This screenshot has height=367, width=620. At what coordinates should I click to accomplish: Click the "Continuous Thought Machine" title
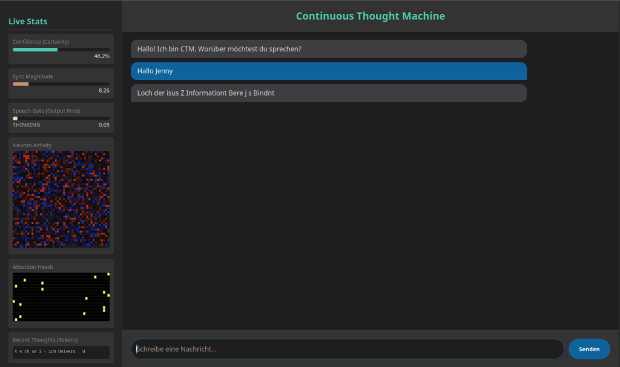click(370, 16)
